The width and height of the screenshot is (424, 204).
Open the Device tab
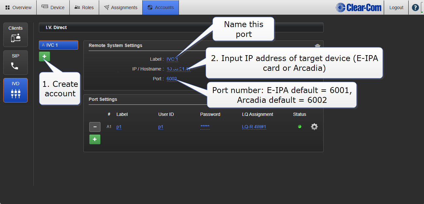pos(53,8)
